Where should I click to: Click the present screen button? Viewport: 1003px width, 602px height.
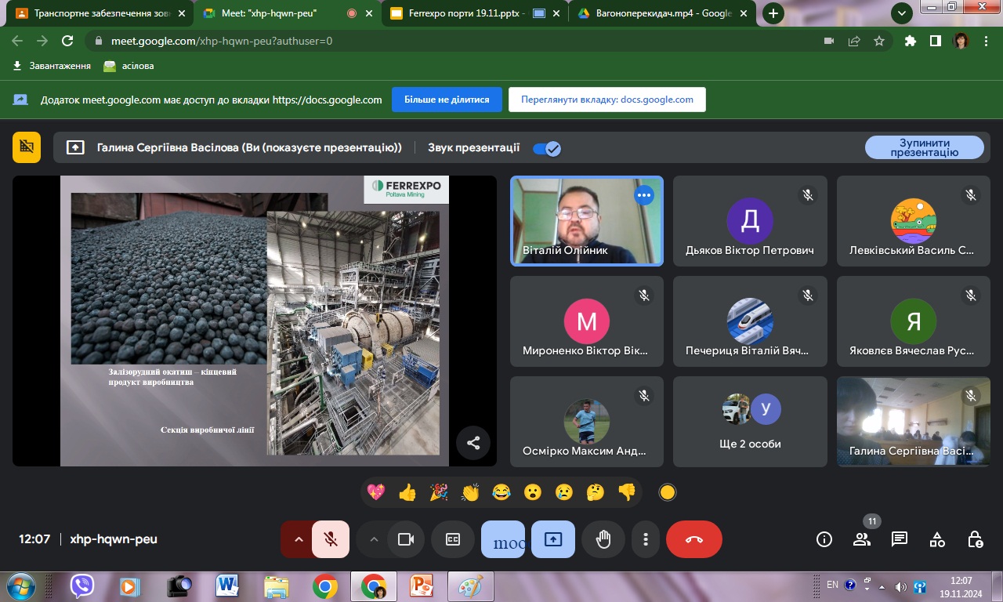click(x=553, y=539)
